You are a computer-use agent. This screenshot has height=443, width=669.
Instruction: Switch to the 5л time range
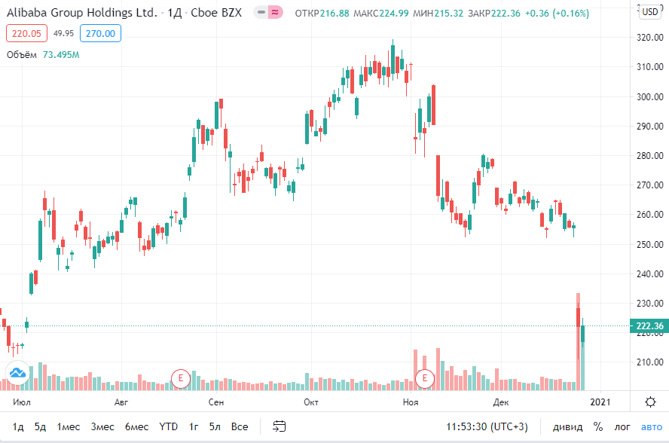215,426
